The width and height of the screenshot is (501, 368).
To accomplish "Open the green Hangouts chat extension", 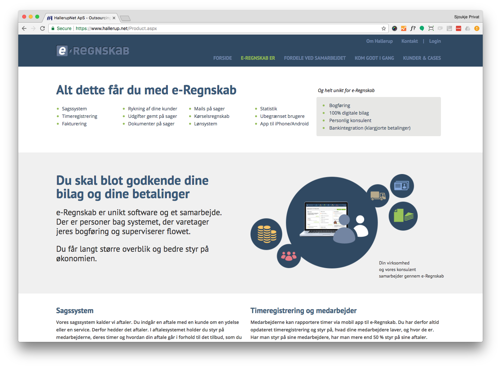I will [x=422, y=28].
